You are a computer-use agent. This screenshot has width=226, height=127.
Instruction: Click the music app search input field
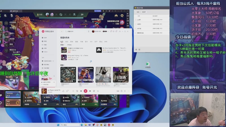(x=76, y=31)
